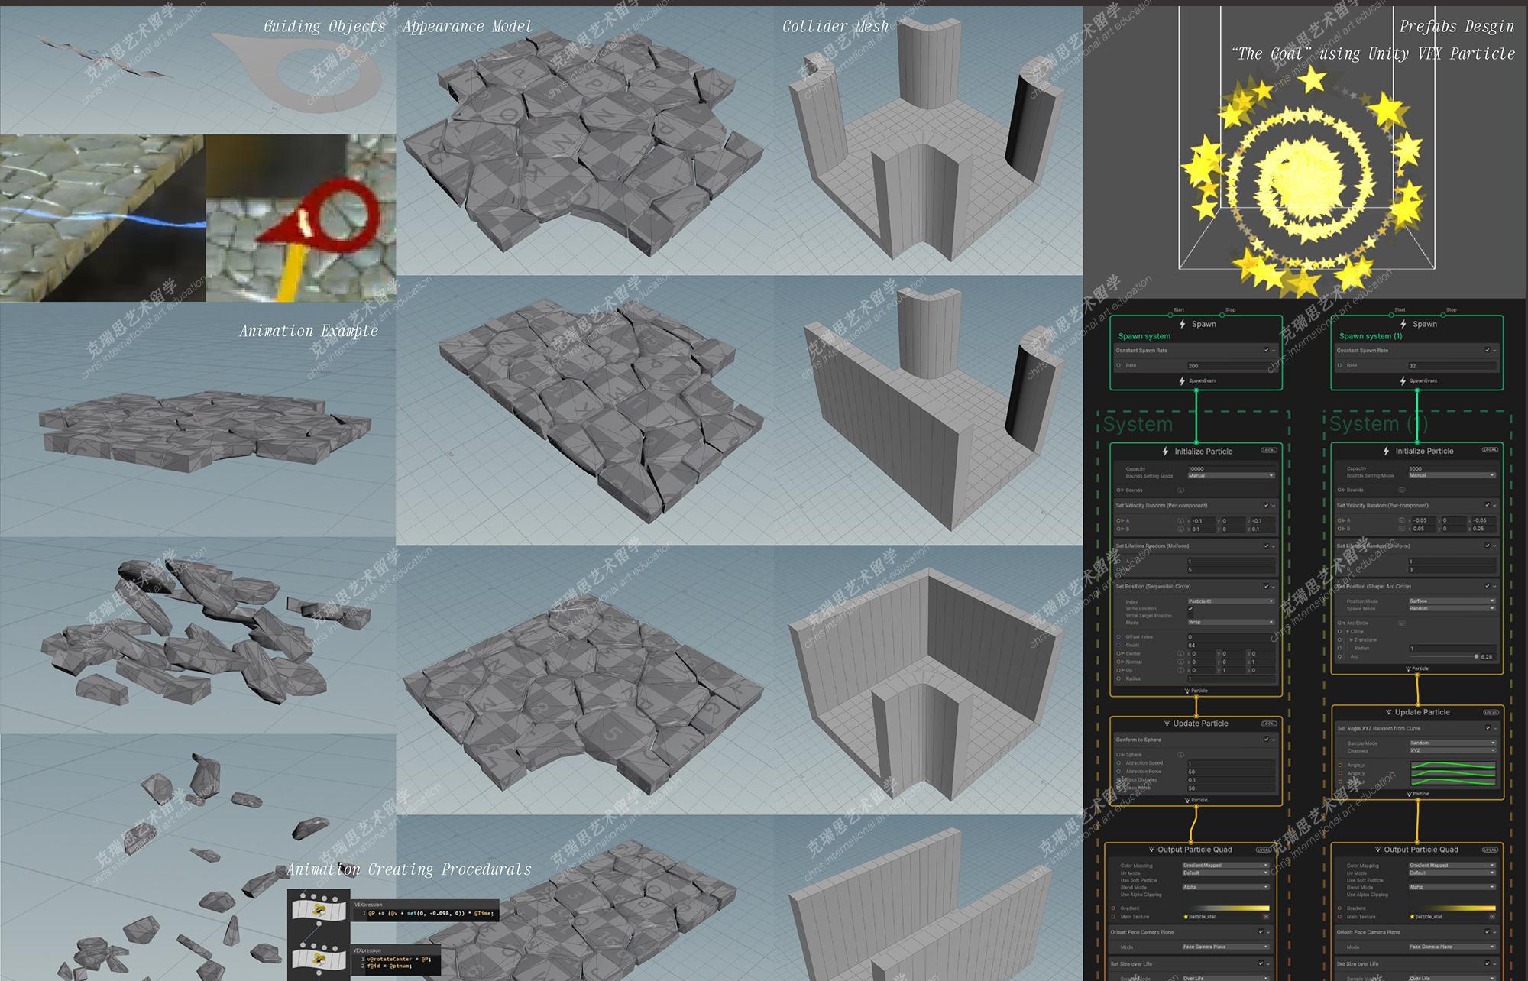The height and width of the screenshot is (981, 1528).
Task: Click the SpawnEvent output icon of Spawn system (1)
Action: [1403, 380]
